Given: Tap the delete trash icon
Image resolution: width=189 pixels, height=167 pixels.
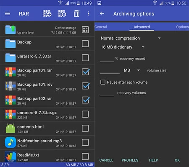Looking at the screenshot, I should (x=76, y=13).
